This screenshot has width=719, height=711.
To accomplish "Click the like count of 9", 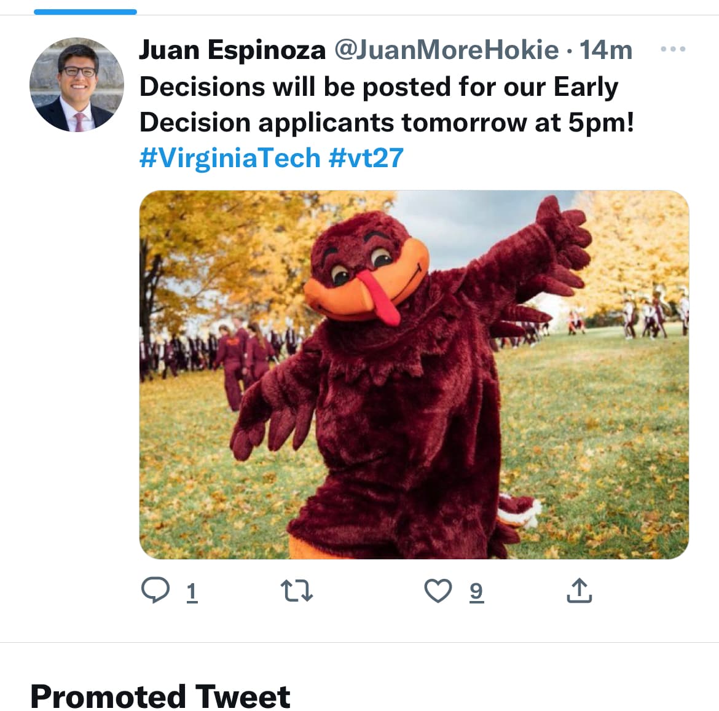I will [476, 592].
